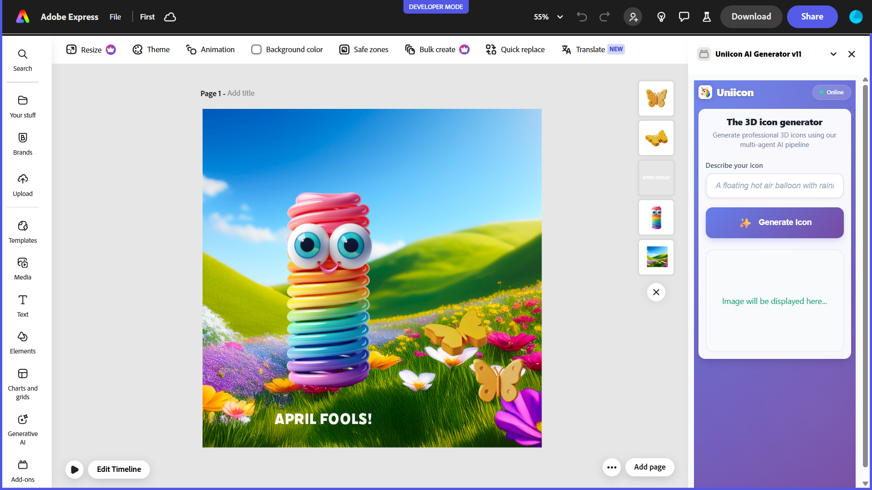Click the Background color swatch
Viewport: 872px width, 490px height.
[x=256, y=49]
